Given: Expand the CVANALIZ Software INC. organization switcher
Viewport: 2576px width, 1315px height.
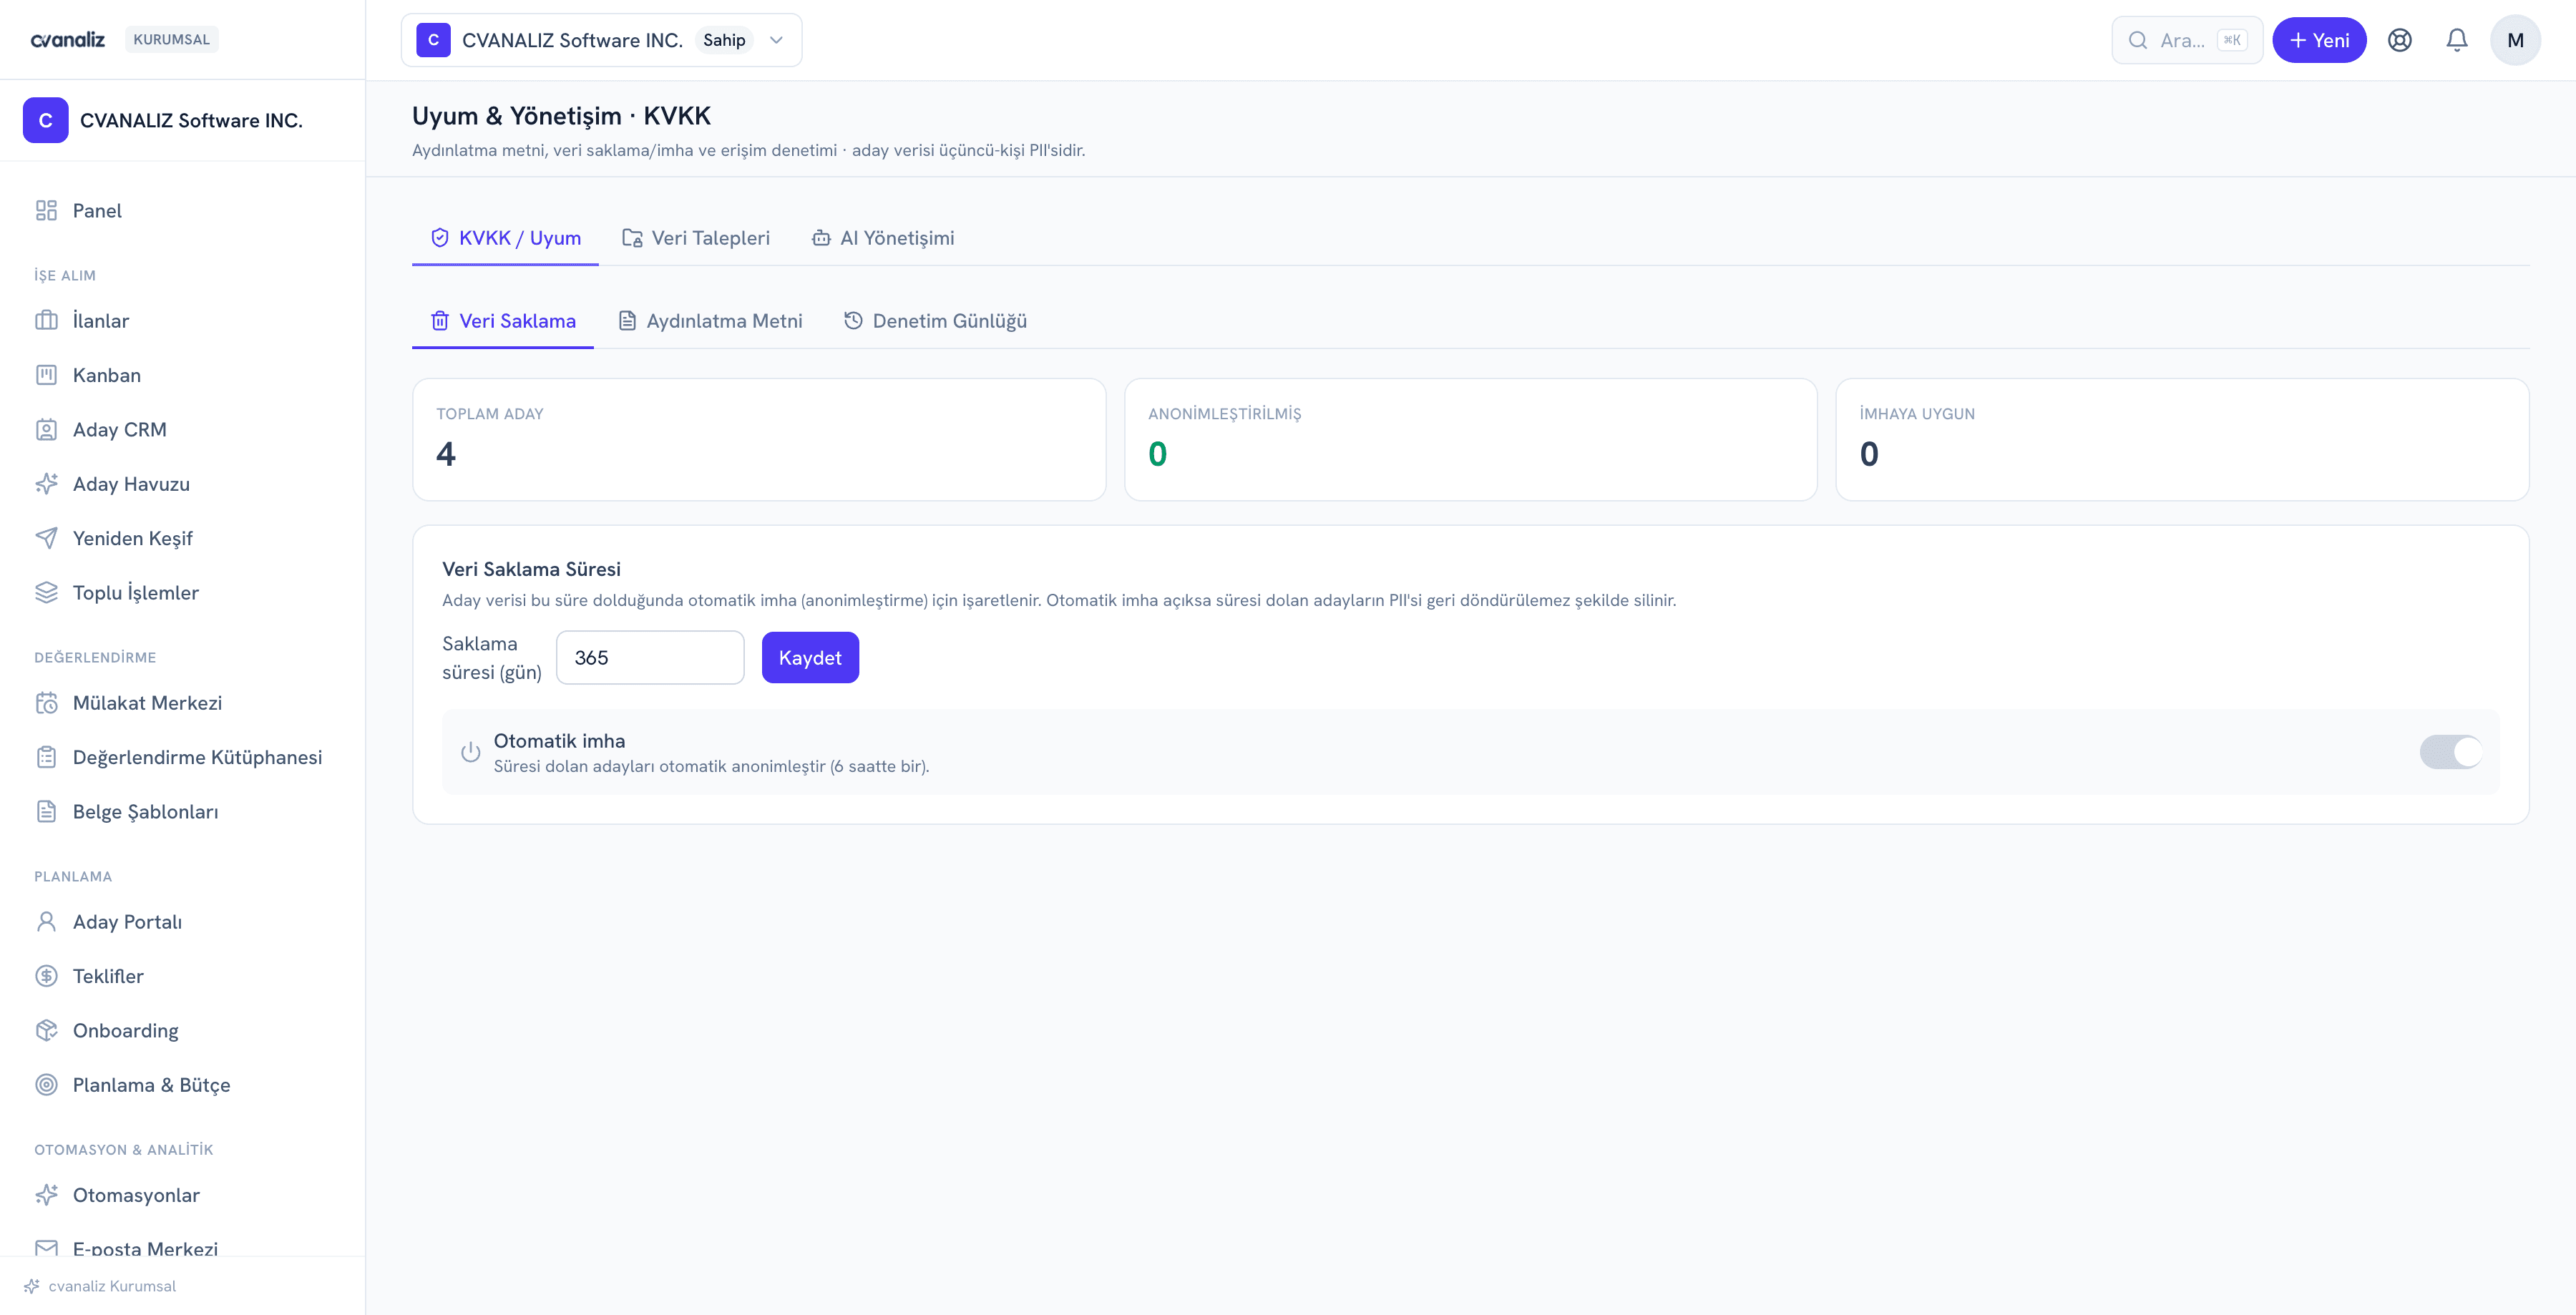Looking at the screenshot, I should [601, 40].
